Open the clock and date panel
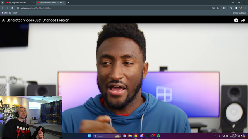This screenshot has height=139, width=248. click(234, 136)
